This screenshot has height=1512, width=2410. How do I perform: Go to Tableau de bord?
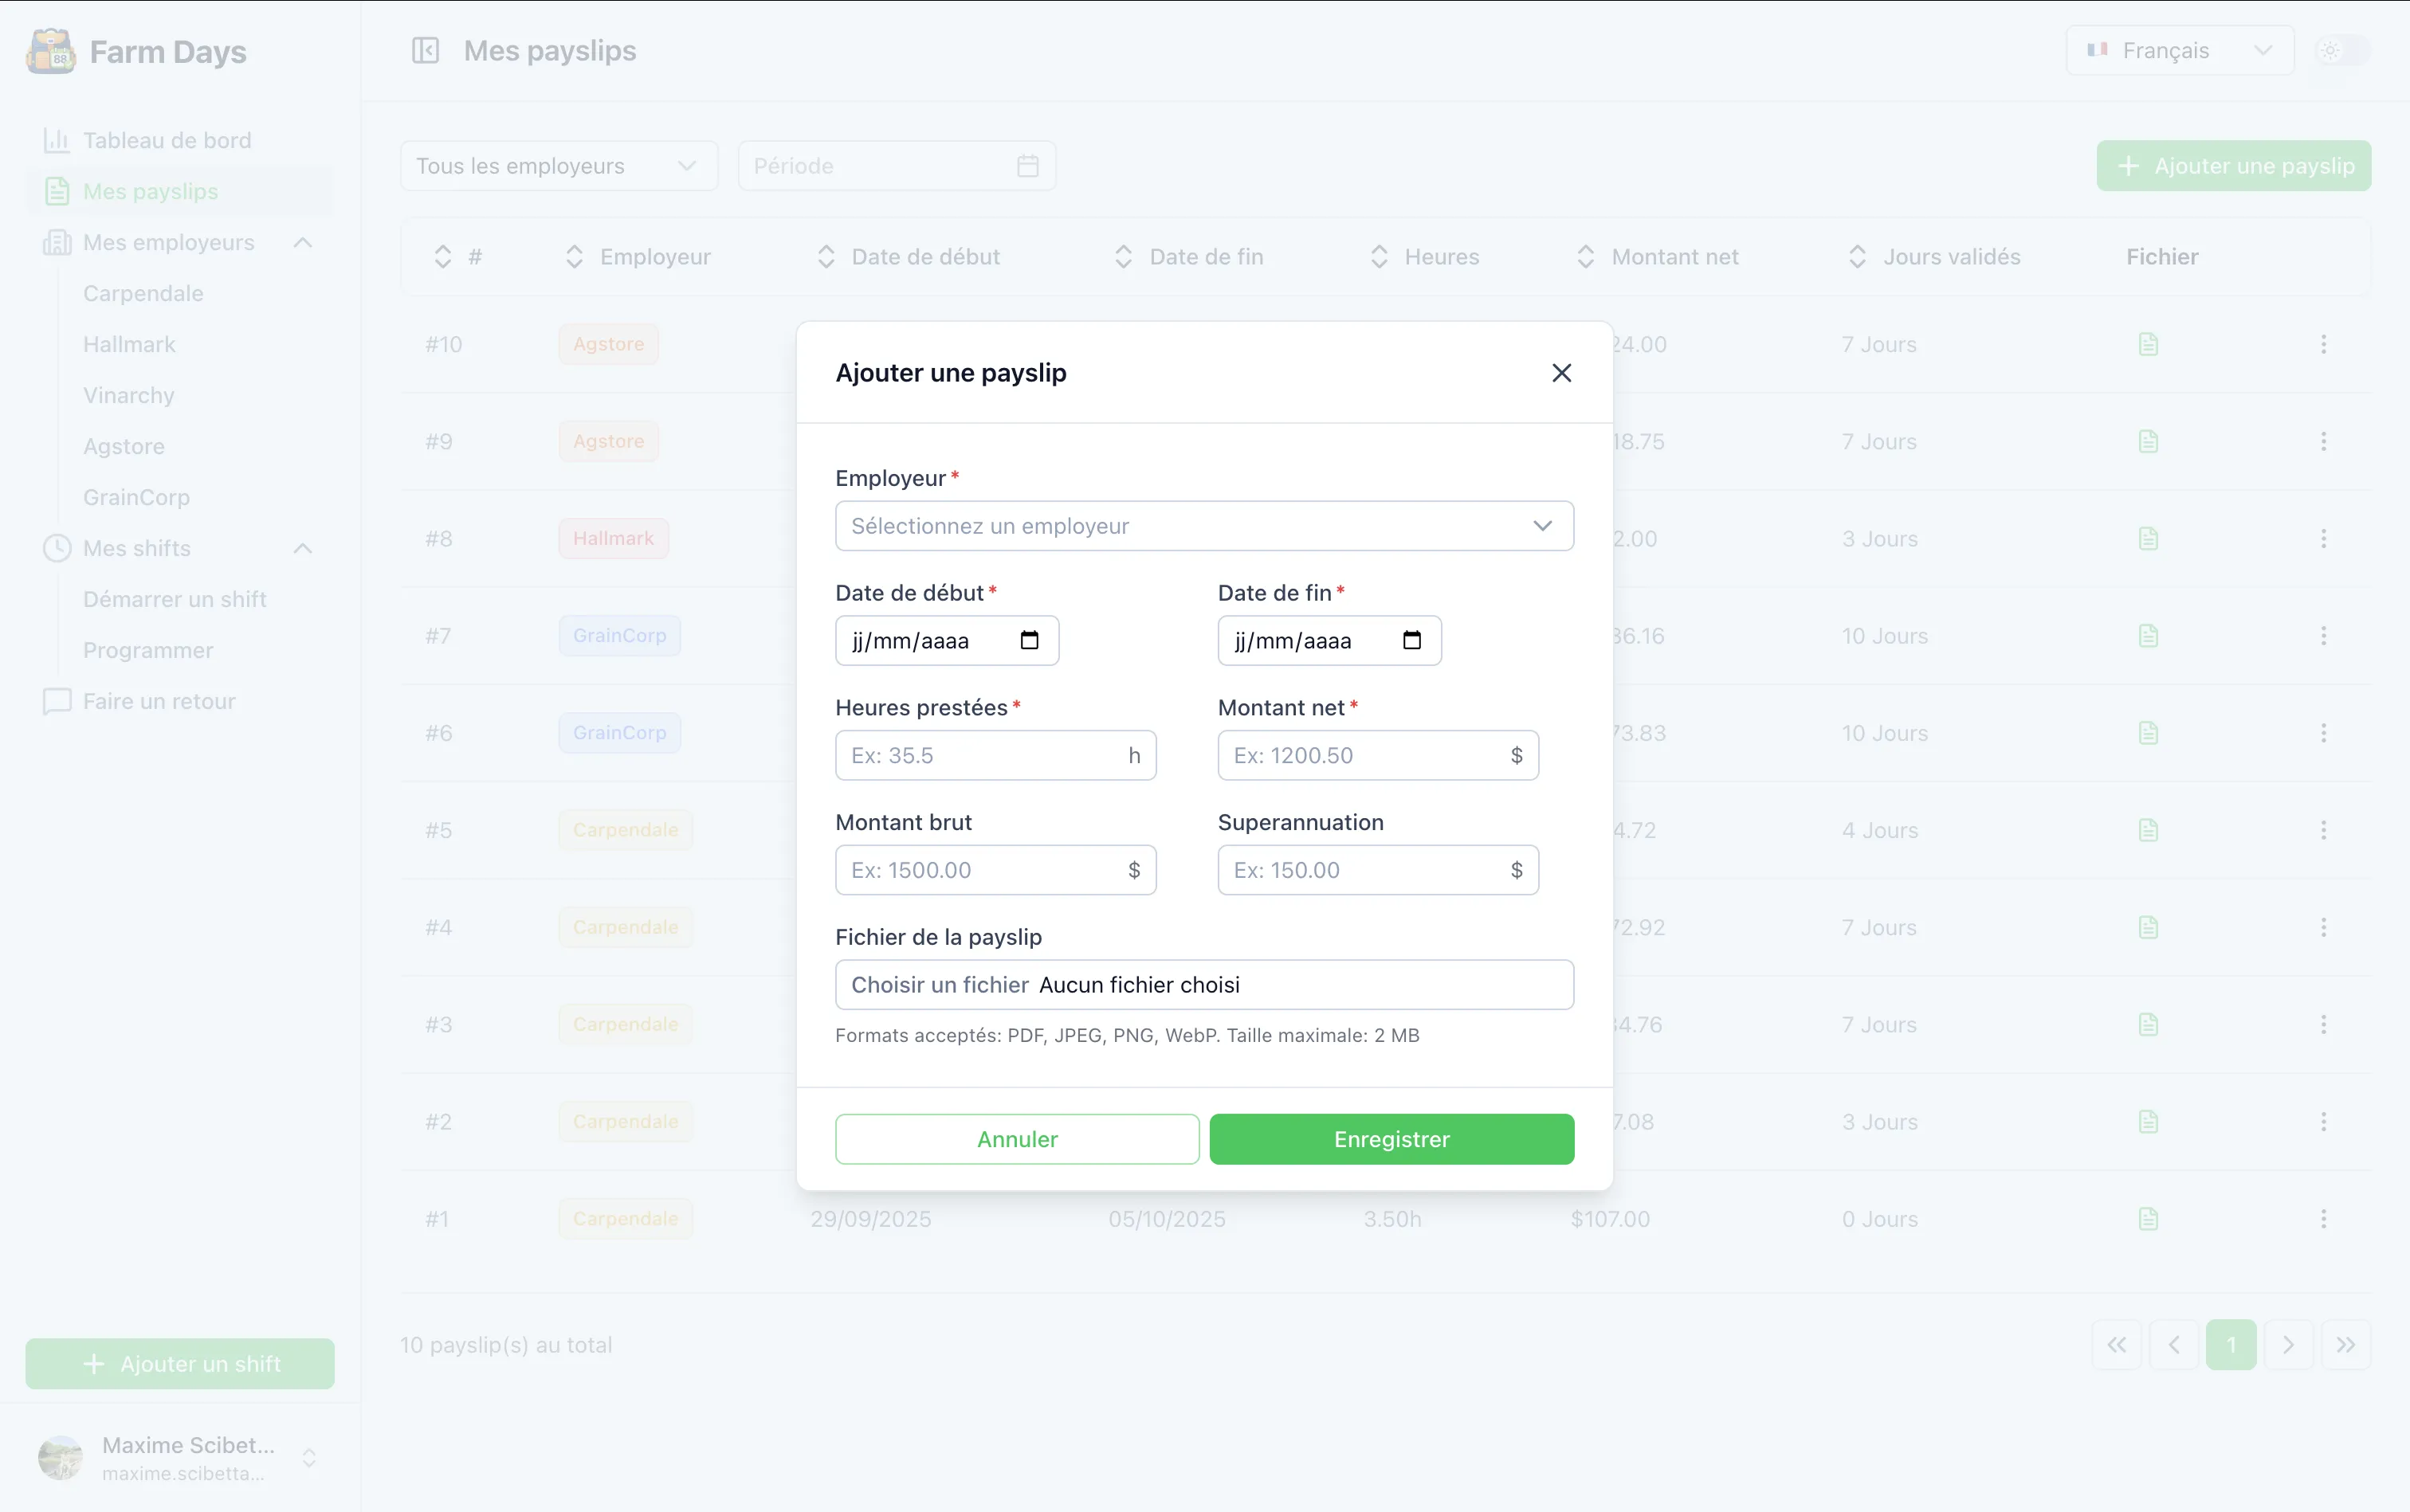[166, 141]
